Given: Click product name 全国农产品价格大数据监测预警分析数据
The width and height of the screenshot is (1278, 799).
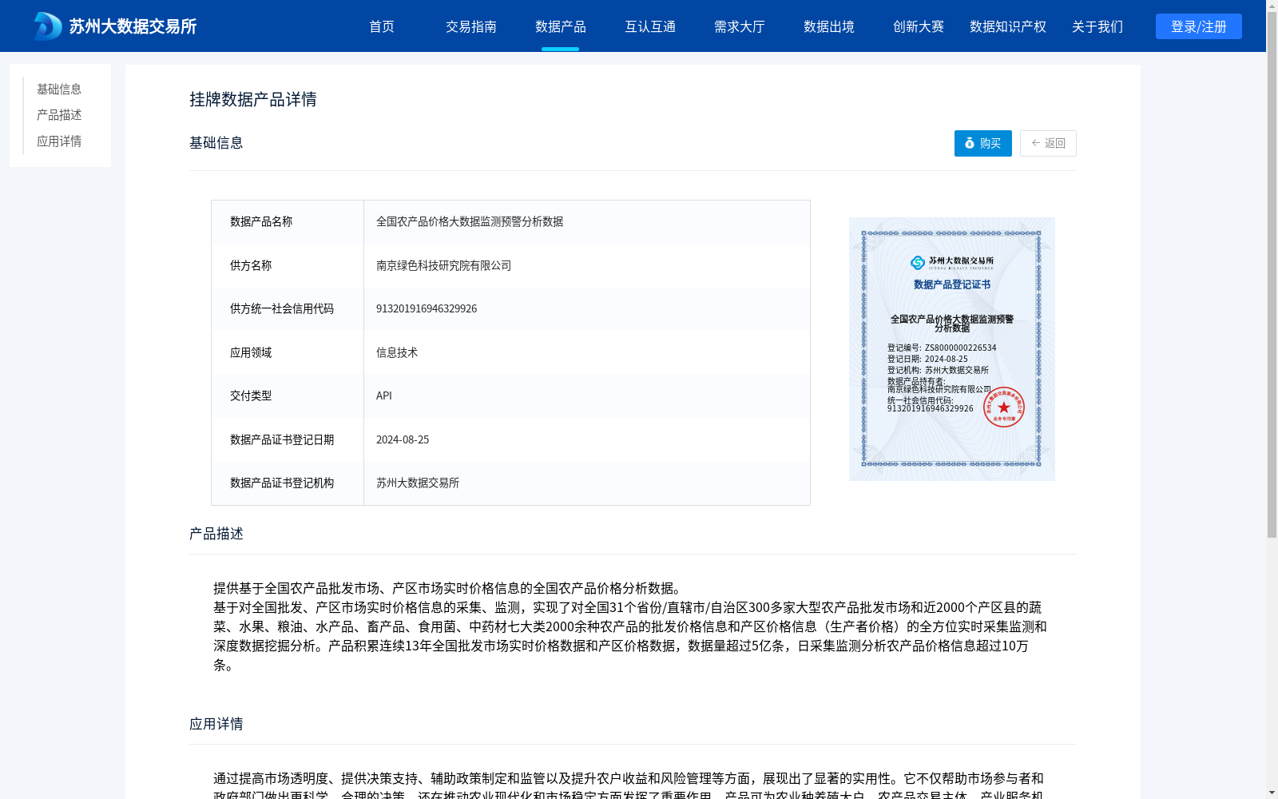Looking at the screenshot, I should tap(470, 221).
